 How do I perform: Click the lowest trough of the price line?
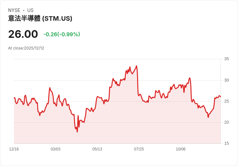[x=77, y=132]
